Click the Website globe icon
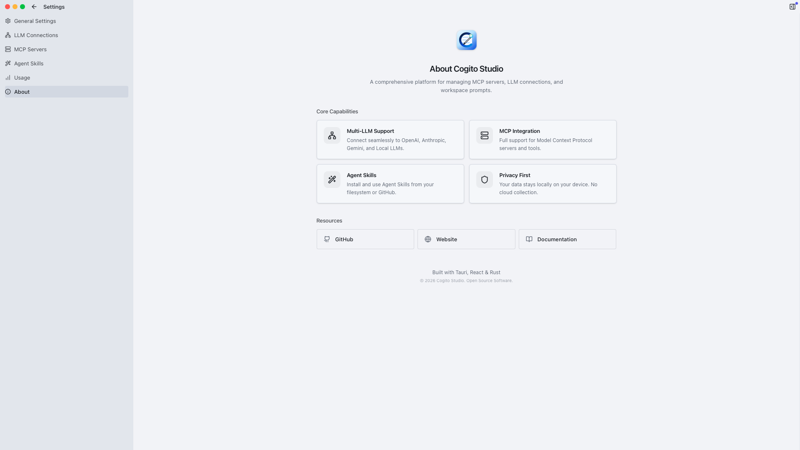 tap(428, 239)
